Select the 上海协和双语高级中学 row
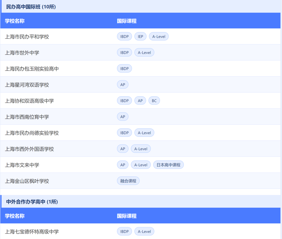282x239 pixels. pyautogui.click(x=27, y=100)
